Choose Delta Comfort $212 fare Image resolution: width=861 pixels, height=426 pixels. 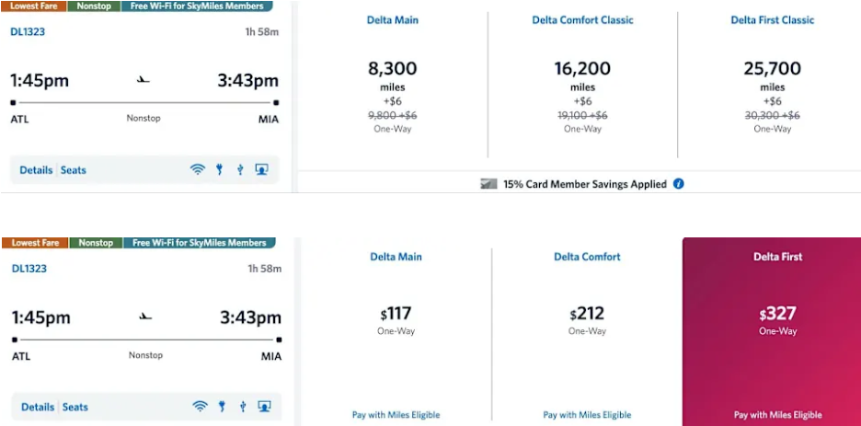pos(587,331)
